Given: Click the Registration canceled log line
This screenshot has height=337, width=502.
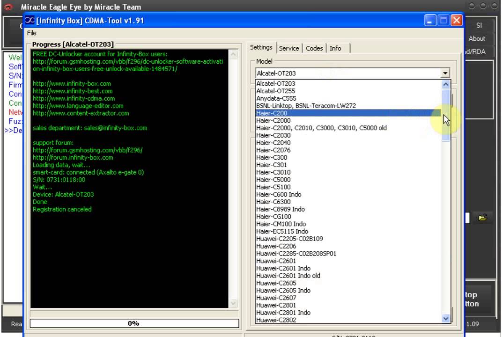Looking at the screenshot, I should (x=62, y=209).
